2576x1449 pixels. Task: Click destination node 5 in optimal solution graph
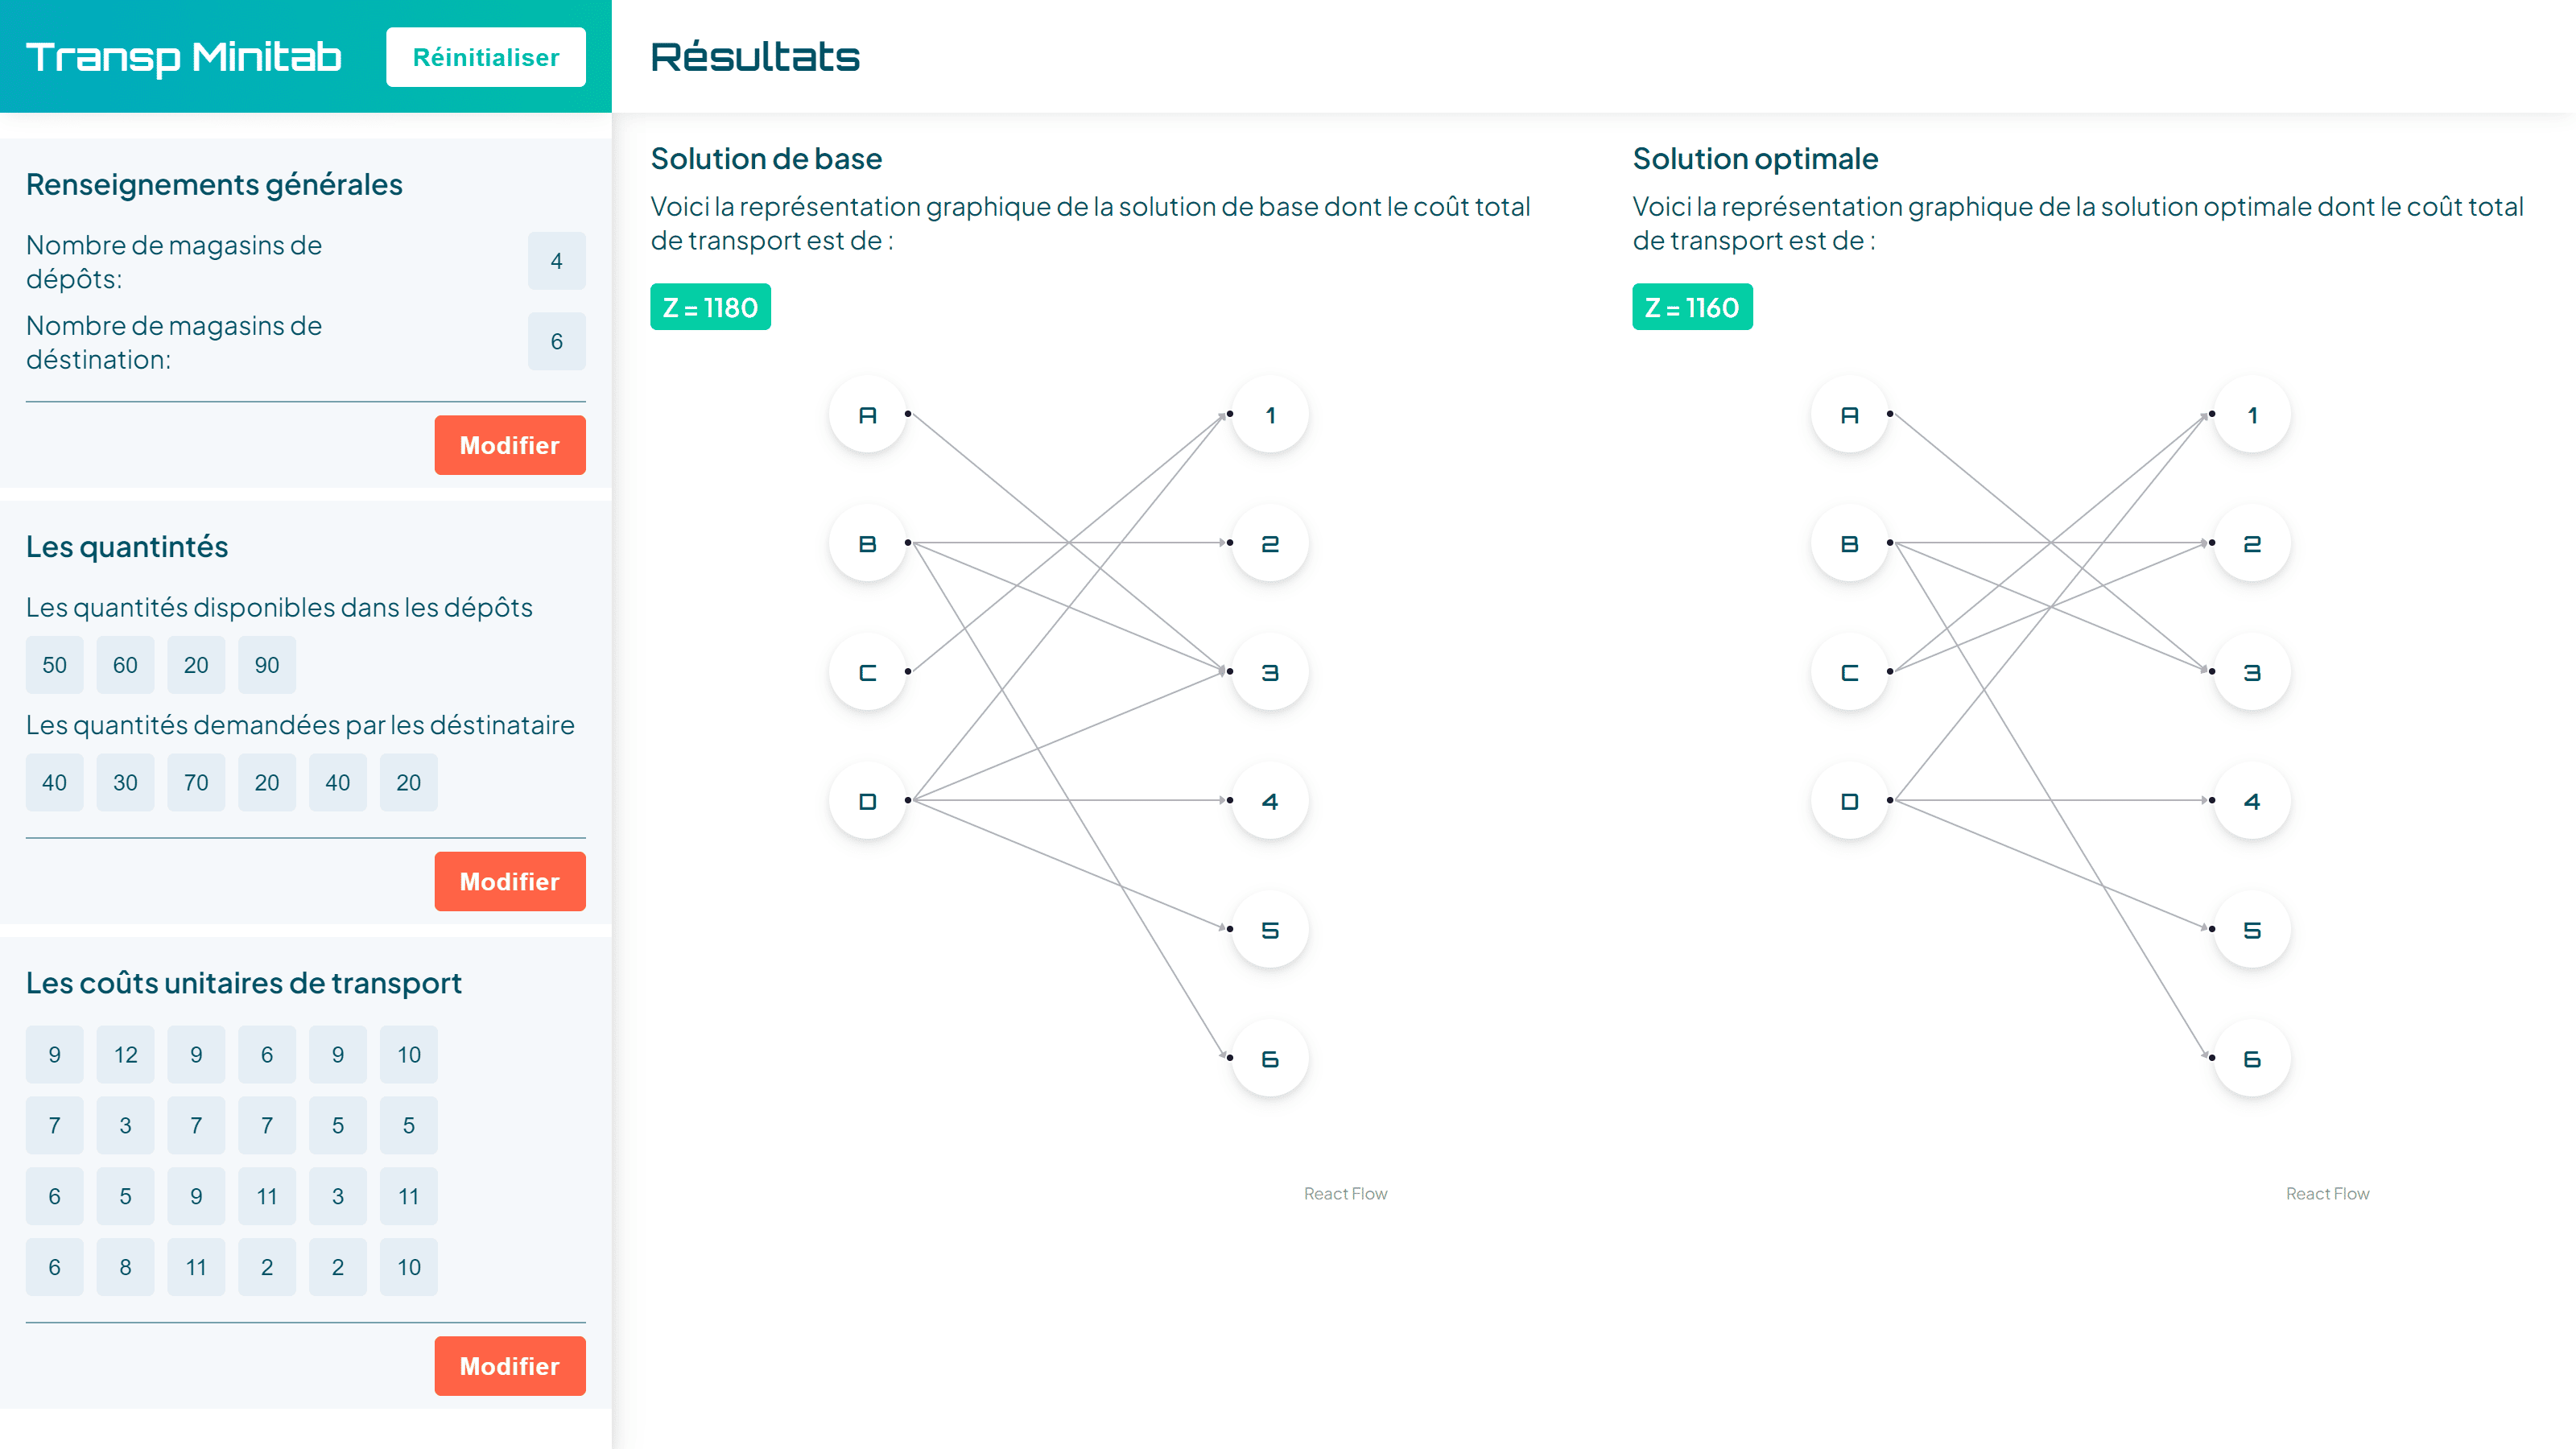pyautogui.click(x=2252, y=930)
